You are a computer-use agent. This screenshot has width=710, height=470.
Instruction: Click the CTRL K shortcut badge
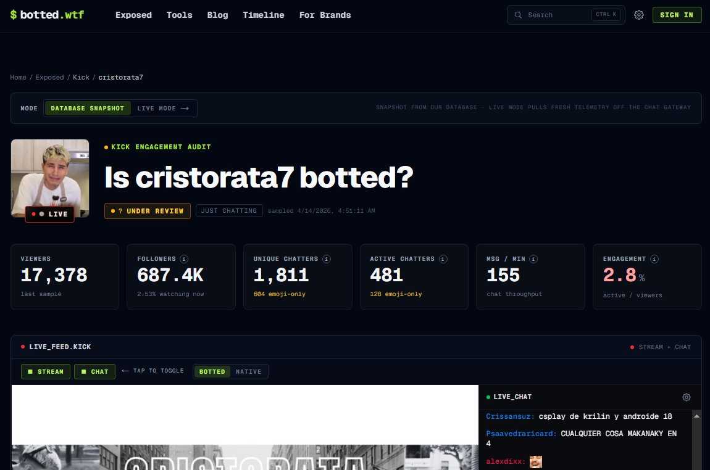pyautogui.click(x=606, y=14)
